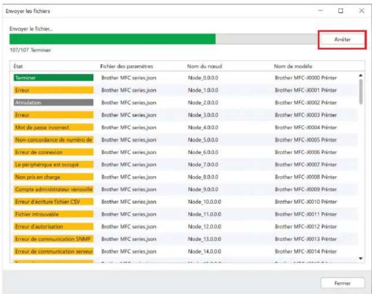This screenshot has width=372, height=294.
Task: Select Compte administrateur verrouillé status
Action: point(53,190)
